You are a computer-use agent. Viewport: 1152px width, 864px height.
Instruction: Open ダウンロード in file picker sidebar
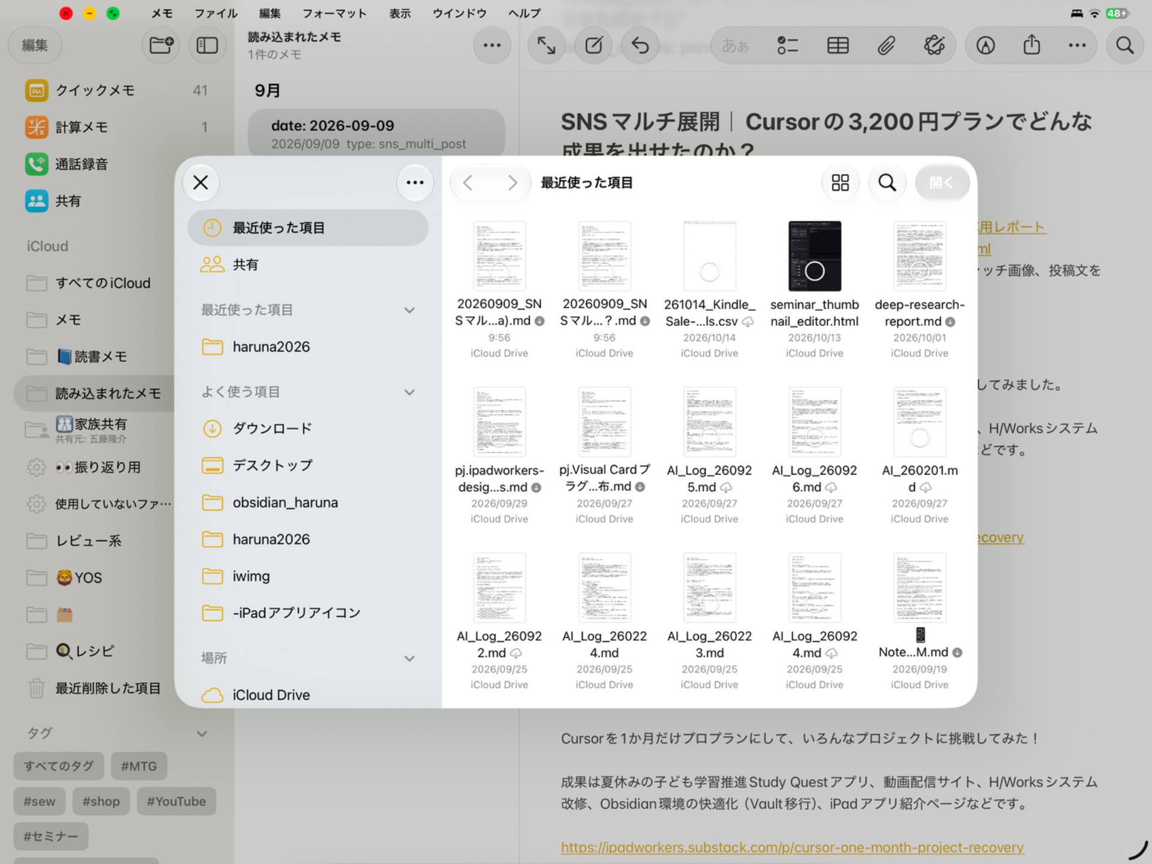tap(308, 428)
